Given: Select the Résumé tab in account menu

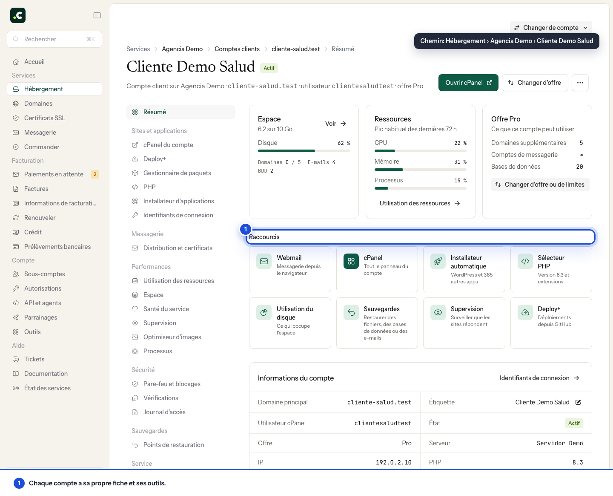Looking at the screenshot, I should point(181,112).
